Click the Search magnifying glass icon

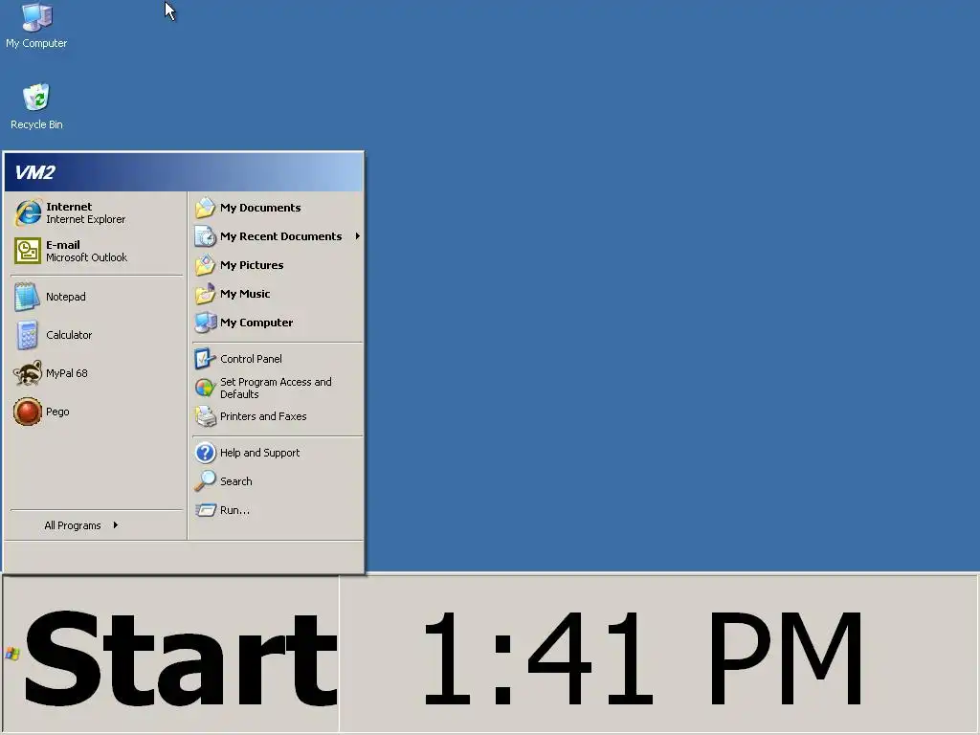tap(205, 481)
